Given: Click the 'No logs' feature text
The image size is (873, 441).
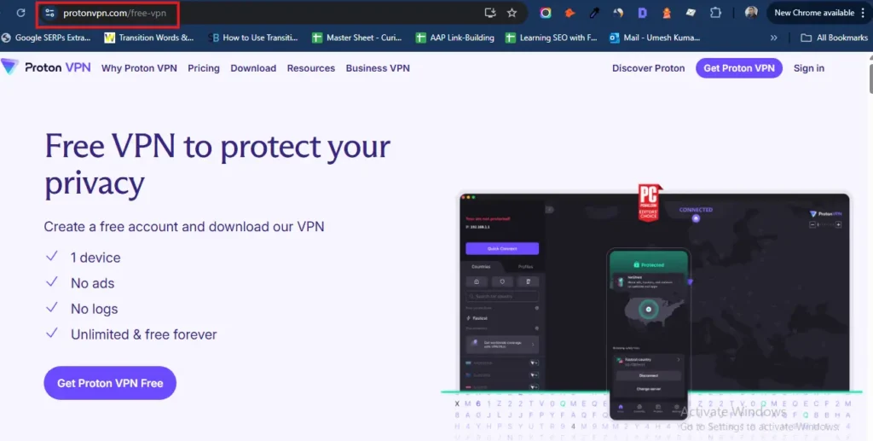Looking at the screenshot, I should [x=94, y=309].
